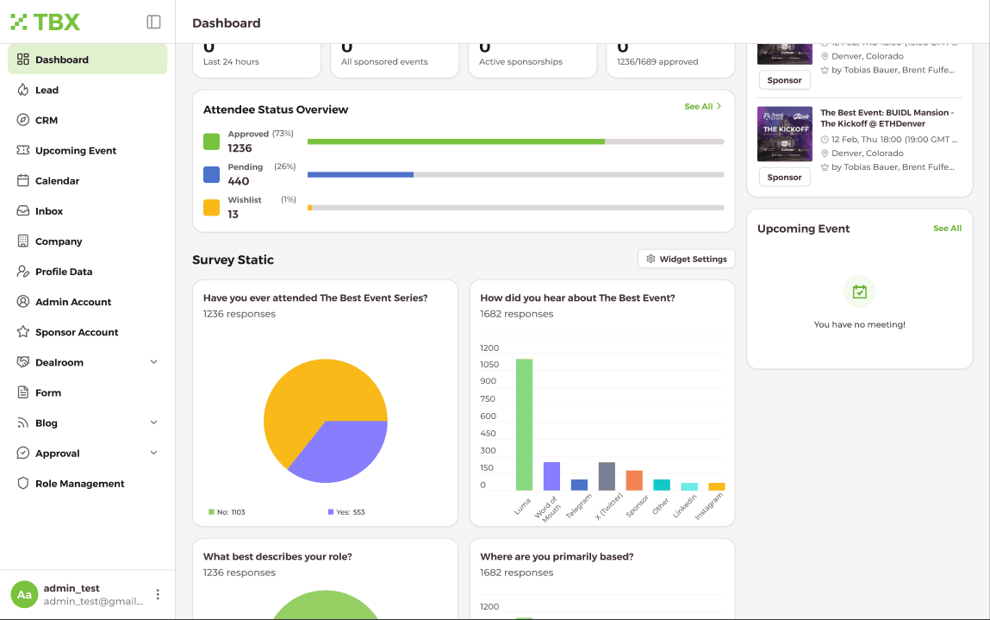Click the Blog feed icon
This screenshot has height=620, width=990.
pyautogui.click(x=22, y=423)
